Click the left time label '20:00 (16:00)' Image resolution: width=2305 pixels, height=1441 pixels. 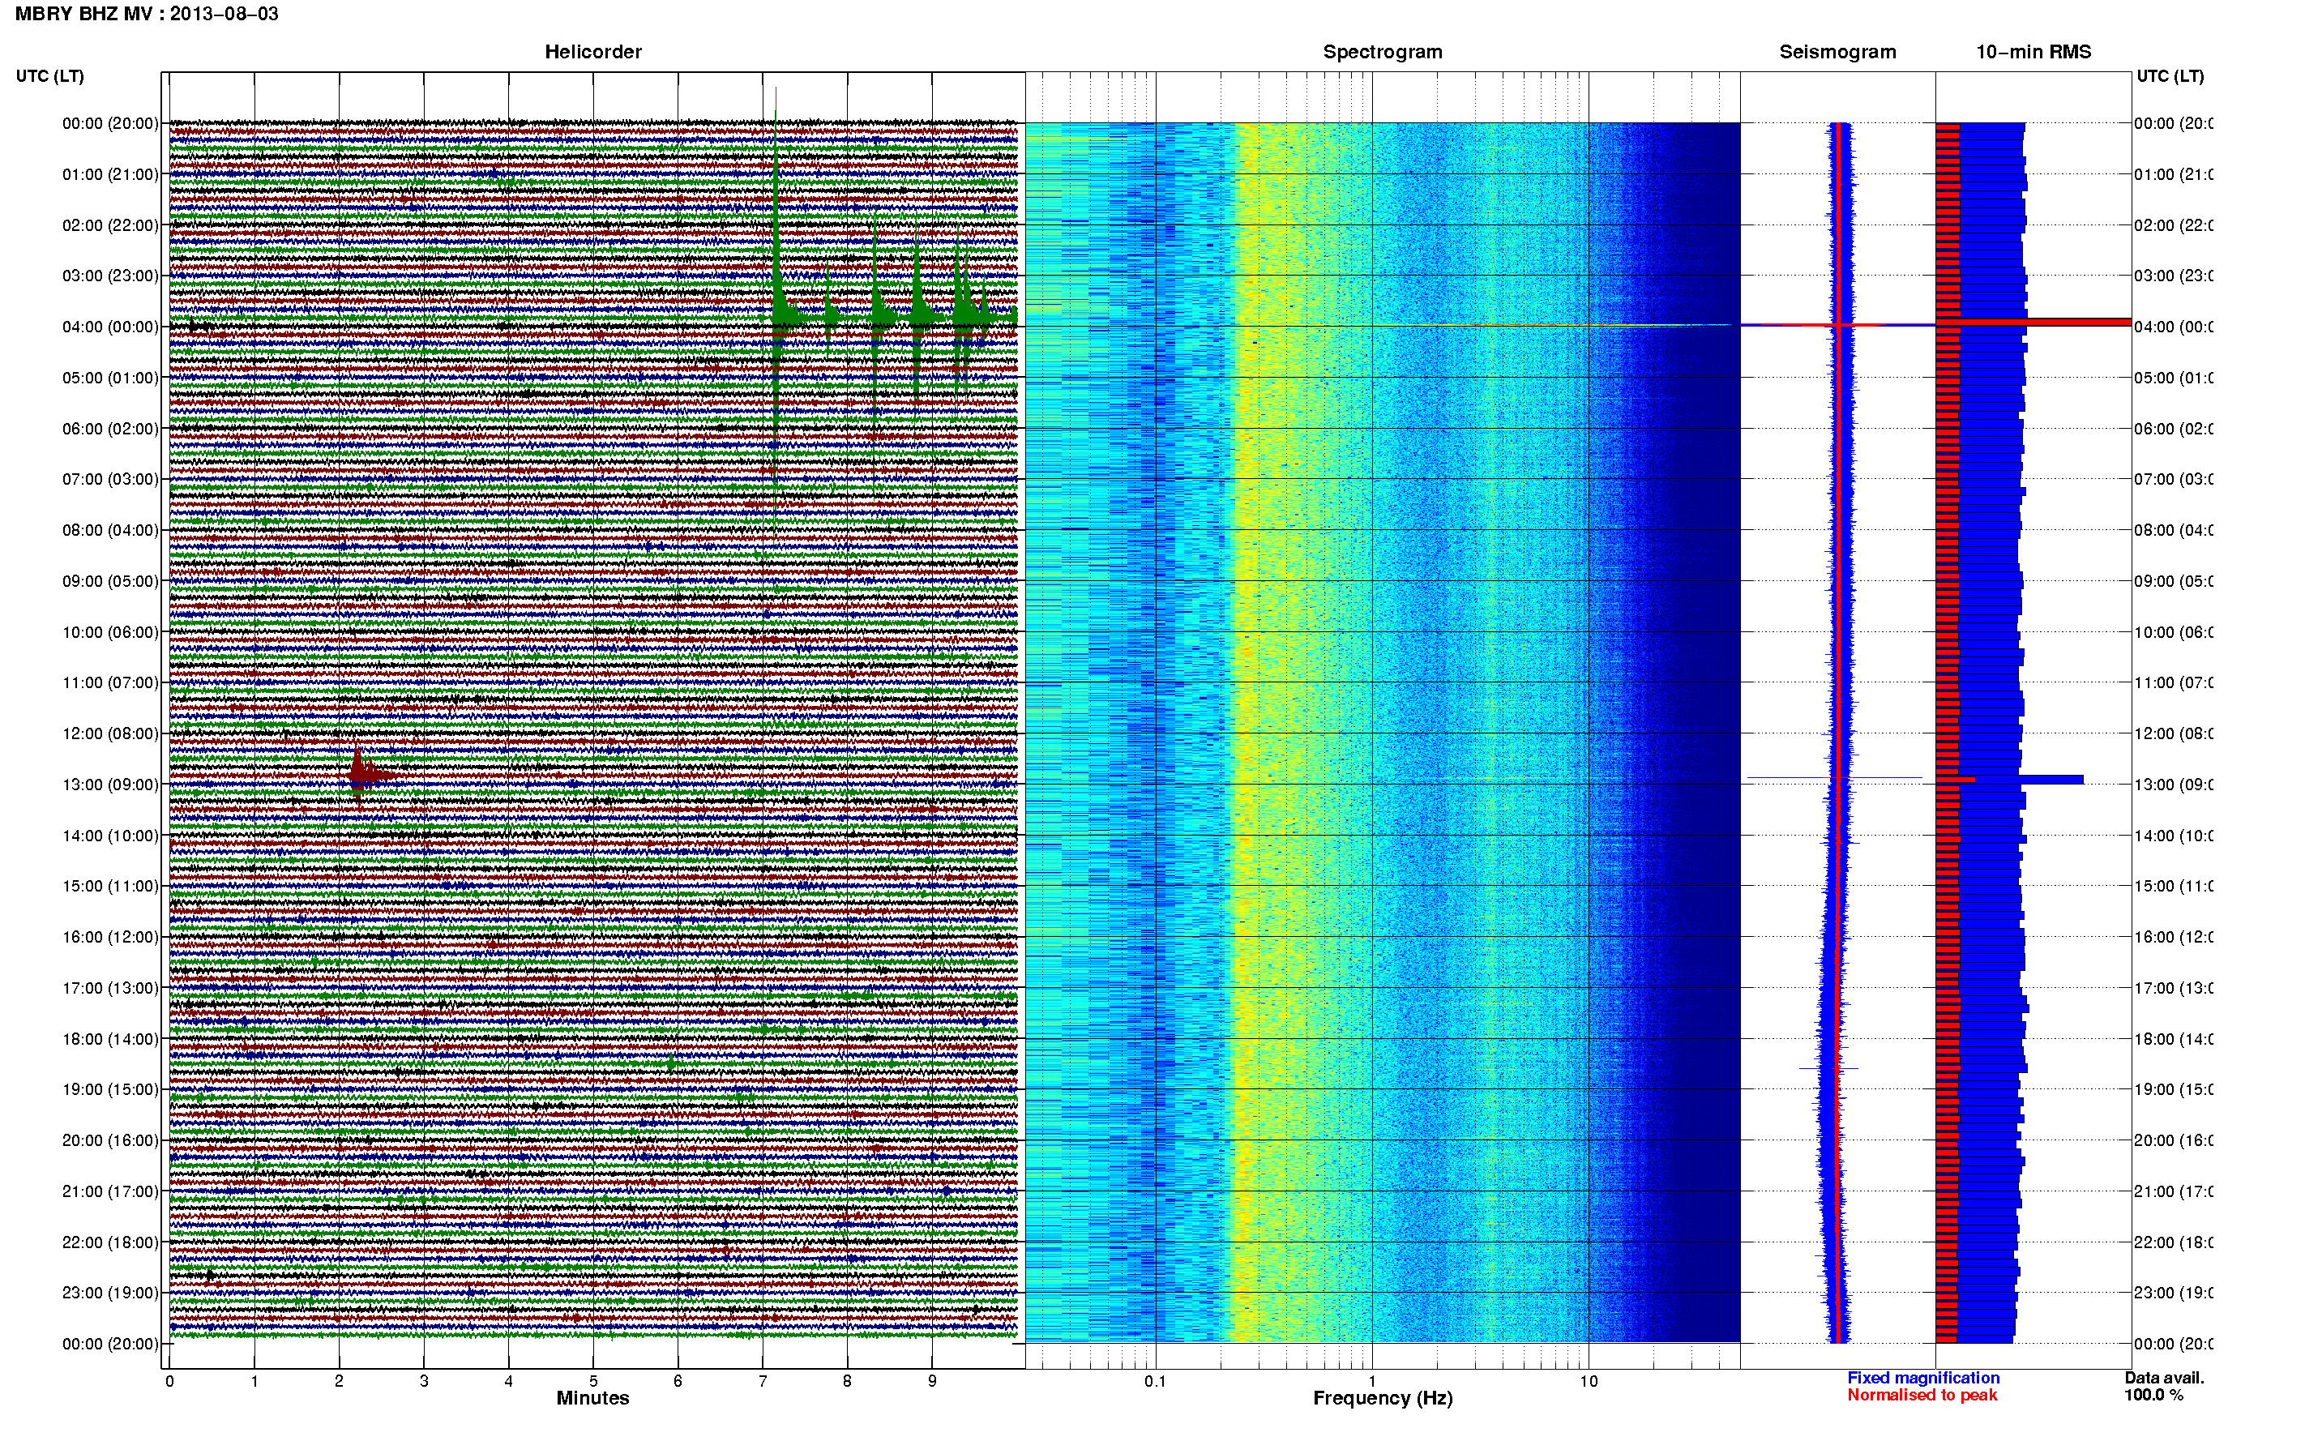[110, 1141]
